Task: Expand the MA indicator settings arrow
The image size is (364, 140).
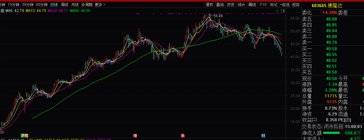Action: [x=3, y=11]
